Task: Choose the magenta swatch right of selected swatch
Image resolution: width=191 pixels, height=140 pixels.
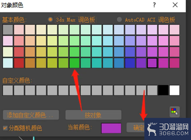Action: click(163, 63)
